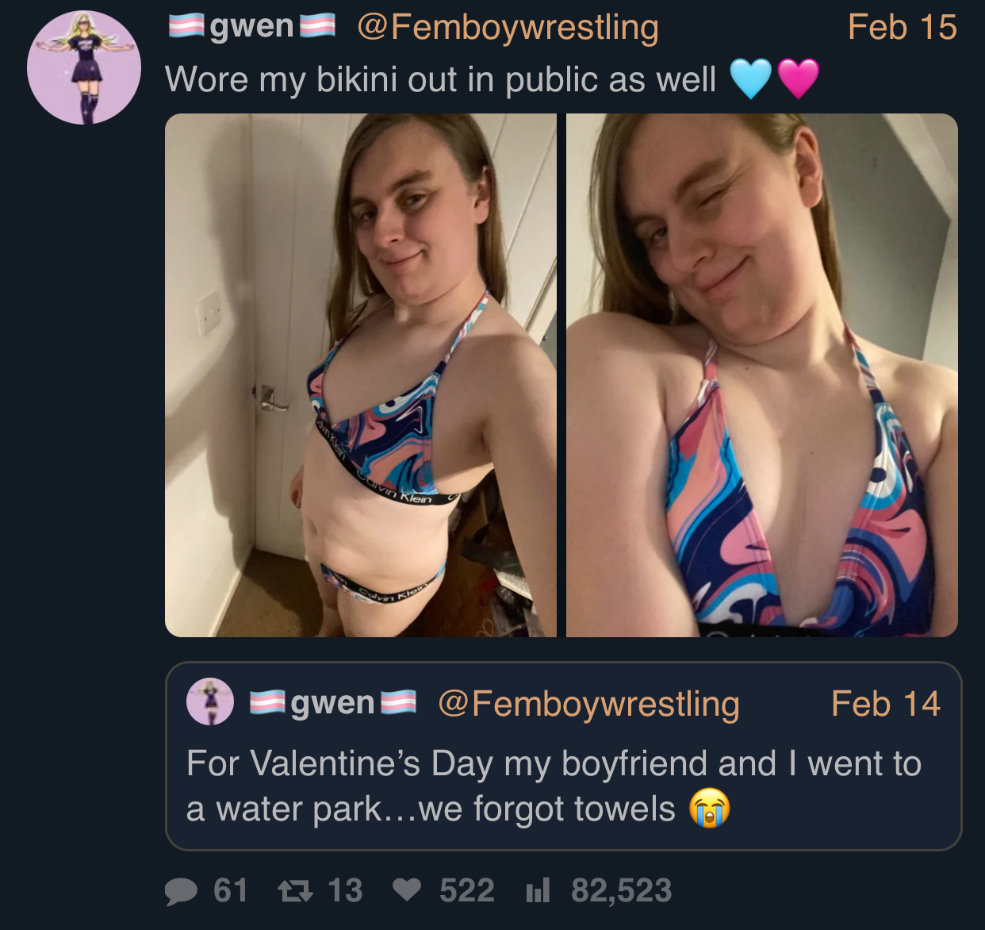Click the 82,523 views count
Screen dimensions: 985x930
pyautogui.click(x=621, y=890)
